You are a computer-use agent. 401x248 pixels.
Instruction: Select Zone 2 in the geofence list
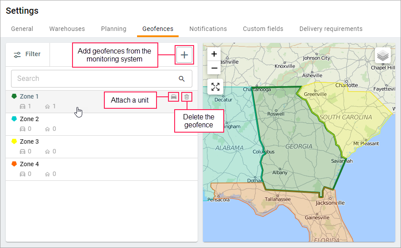coord(29,119)
